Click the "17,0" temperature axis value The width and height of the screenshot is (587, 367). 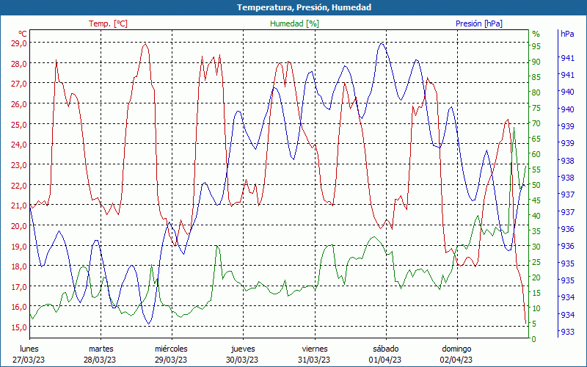[x=19, y=287]
